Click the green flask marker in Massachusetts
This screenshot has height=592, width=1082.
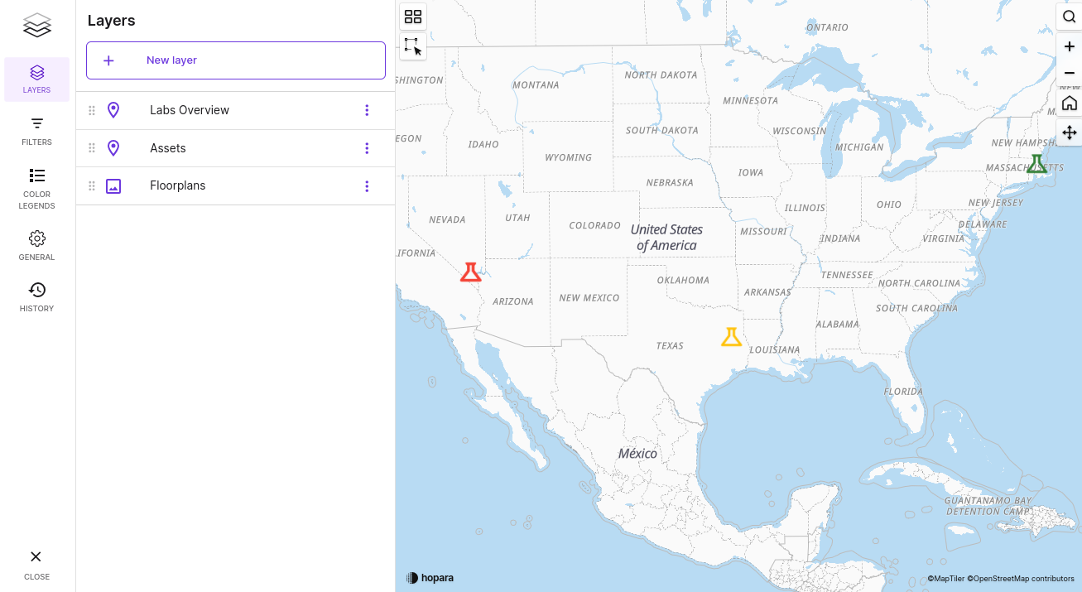[x=1036, y=164]
